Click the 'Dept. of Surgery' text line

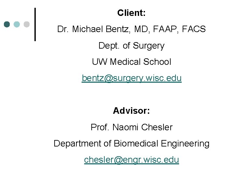(x=131, y=46)
